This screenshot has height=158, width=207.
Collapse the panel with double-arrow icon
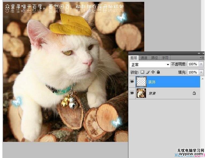pyautogui.click(x=199, y=53)
